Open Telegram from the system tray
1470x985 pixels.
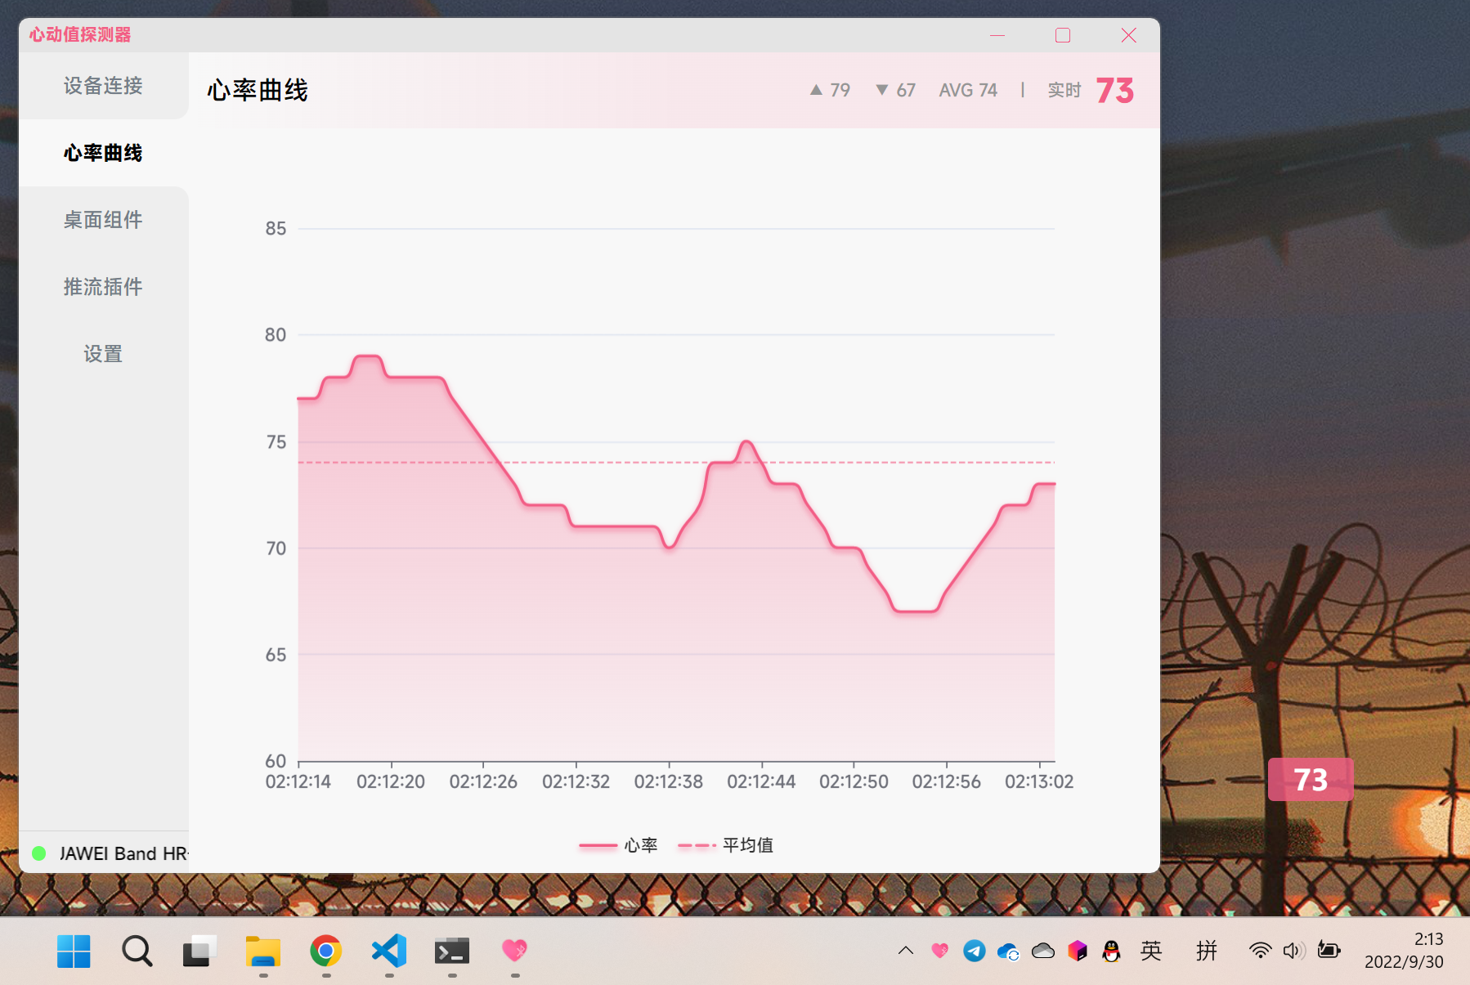point(975,950)
